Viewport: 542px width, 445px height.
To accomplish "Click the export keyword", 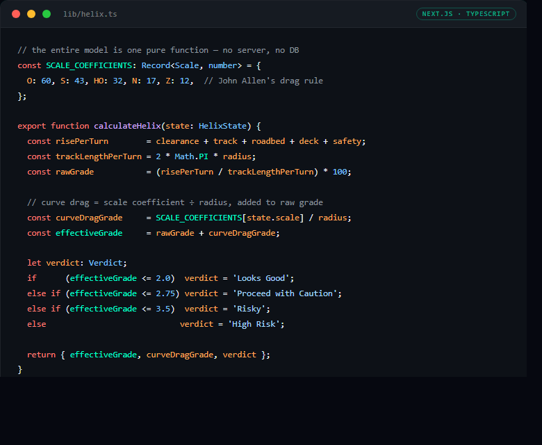I will (32, 126).
